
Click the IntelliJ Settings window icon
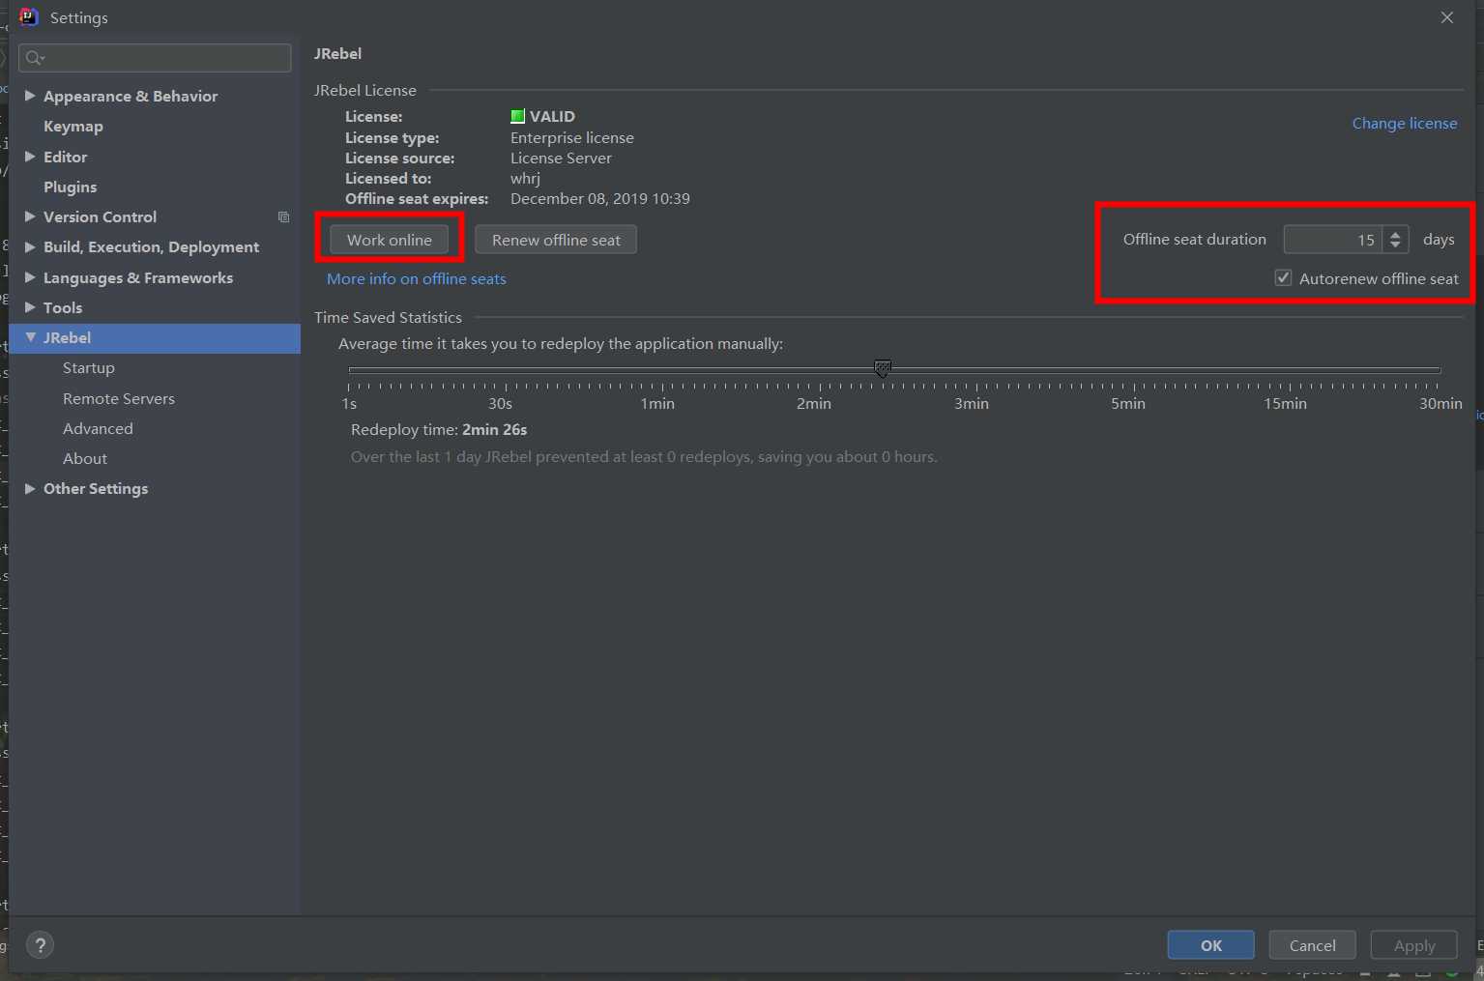(x=29, y=17)
